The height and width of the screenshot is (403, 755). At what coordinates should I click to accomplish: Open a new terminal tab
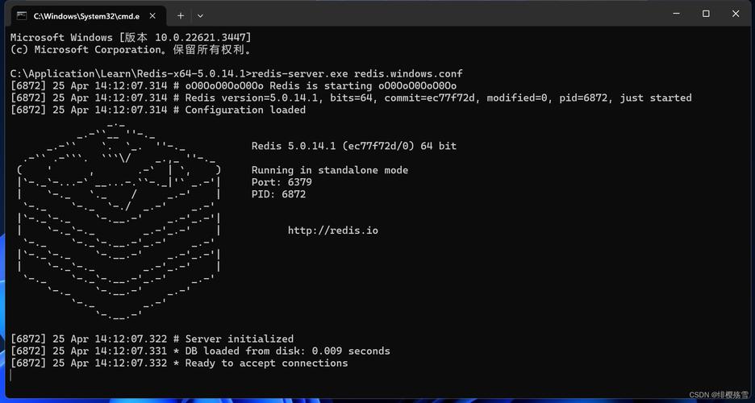pos(181,16)
